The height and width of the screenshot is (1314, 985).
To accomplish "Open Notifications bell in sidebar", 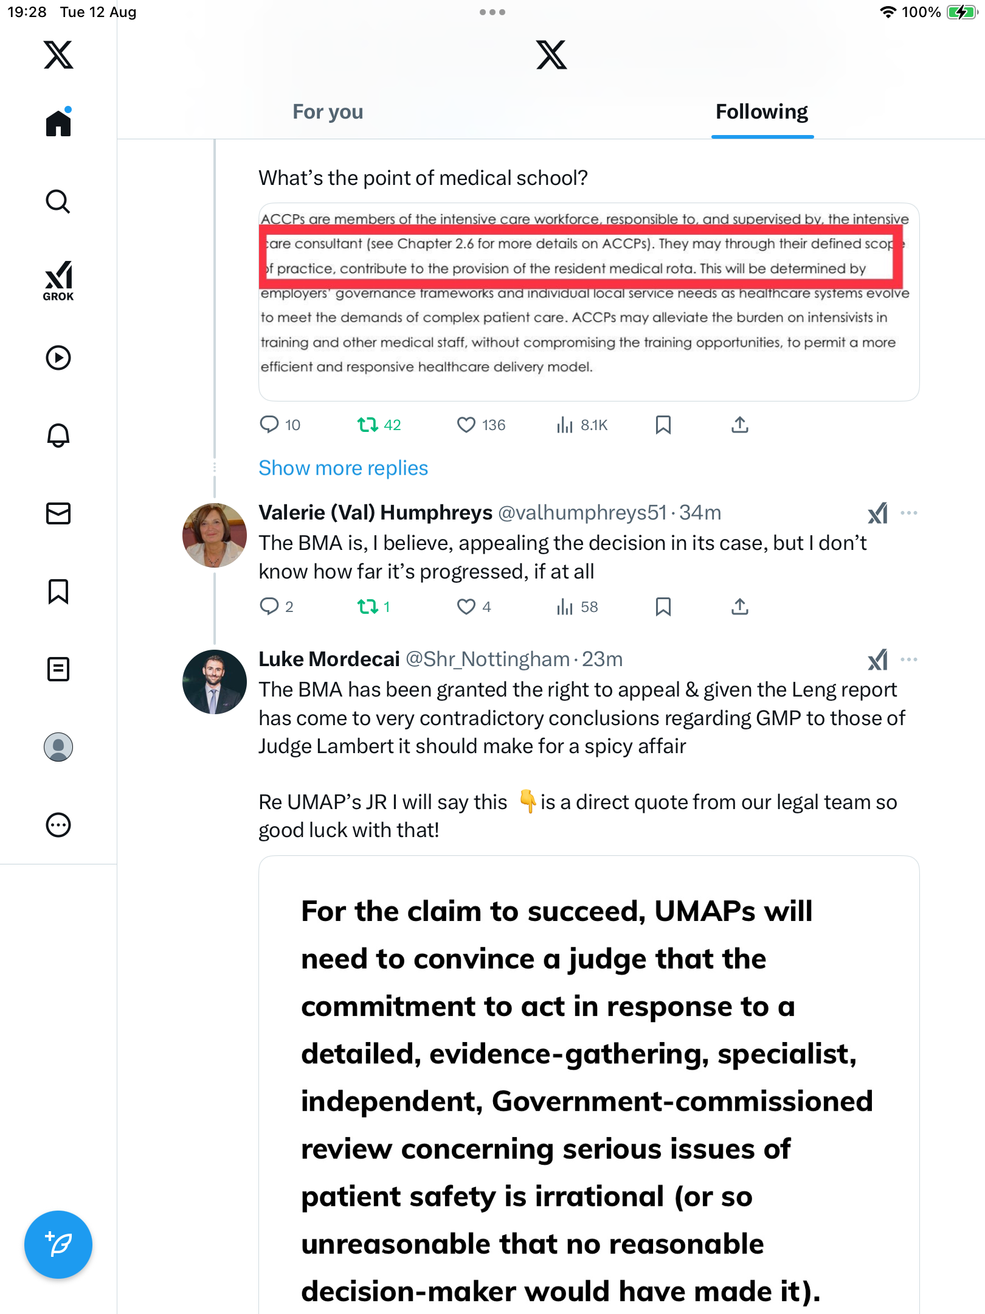I will [x=58, y=435].
